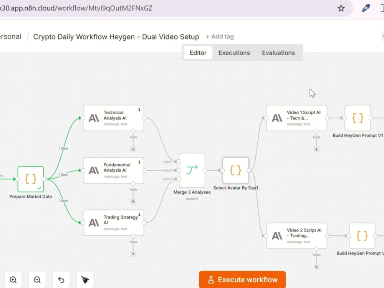Click the undo arrow canvas button
Screen dimensions: 384x288
[61, 280]
